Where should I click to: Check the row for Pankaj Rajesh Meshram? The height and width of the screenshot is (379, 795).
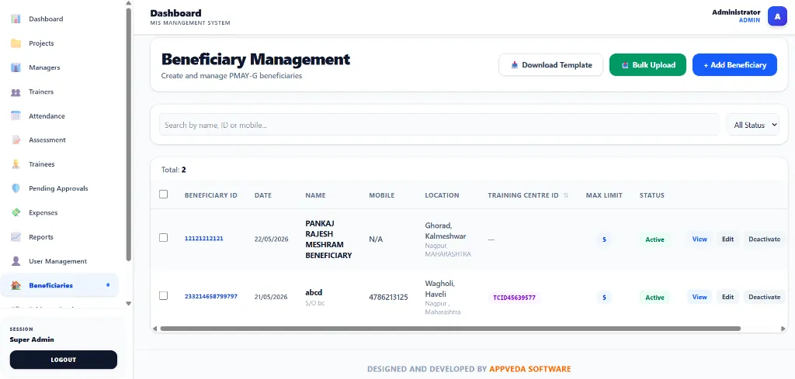(163, 238)
